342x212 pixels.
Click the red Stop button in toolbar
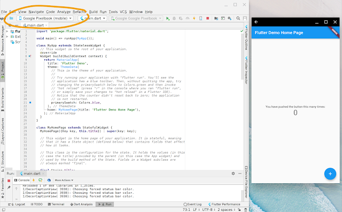(x=208, y=19)
